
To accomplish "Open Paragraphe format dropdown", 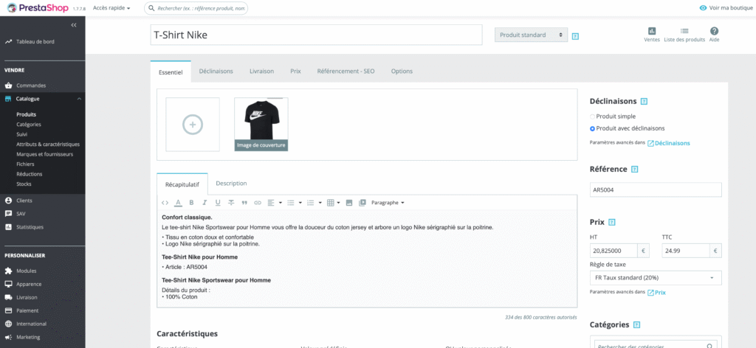I will [x=388, y=203].
